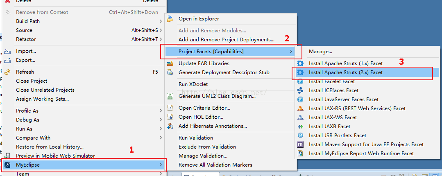Click the Facelet Facet icon
Viewport: 442px width, 176px height.
(301, 81)
